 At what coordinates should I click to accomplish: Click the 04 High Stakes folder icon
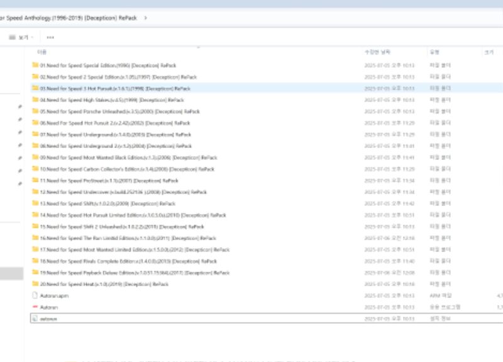tap(35, 100)
